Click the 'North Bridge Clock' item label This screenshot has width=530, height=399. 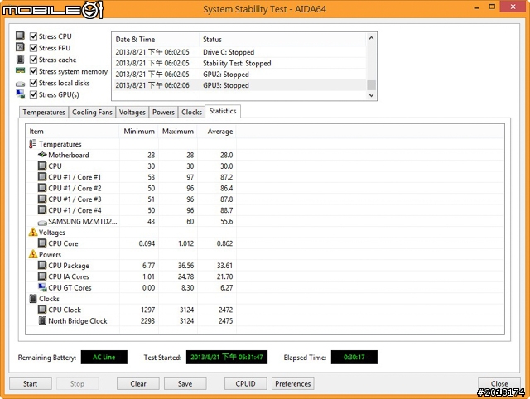click(x=78, y=321)
